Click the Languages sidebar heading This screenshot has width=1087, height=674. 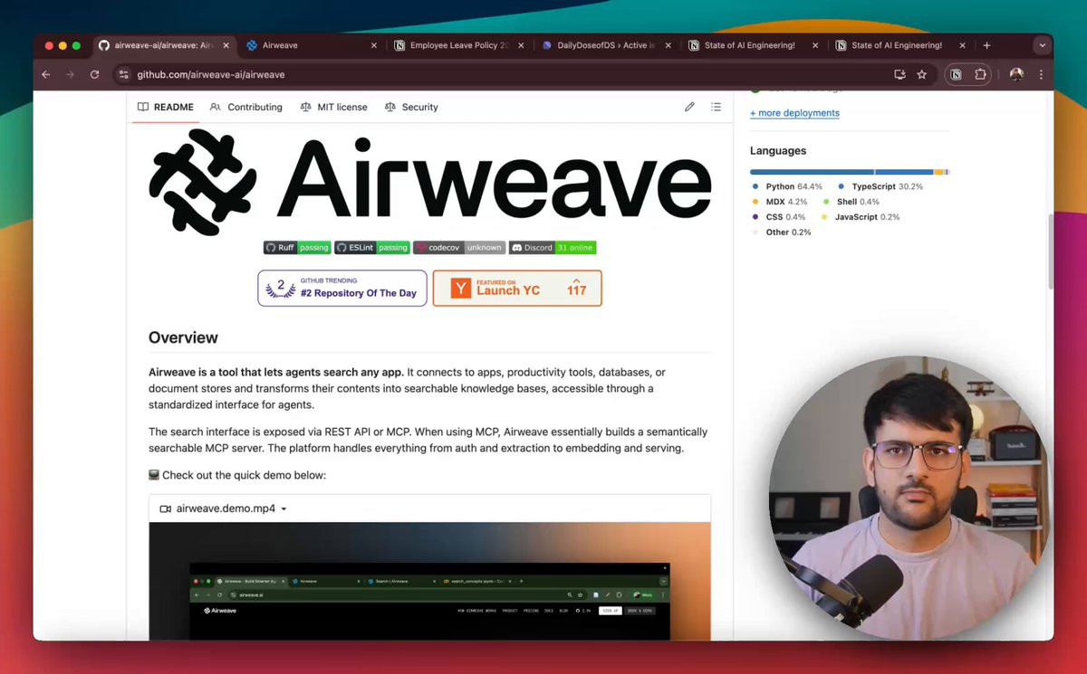778,151
